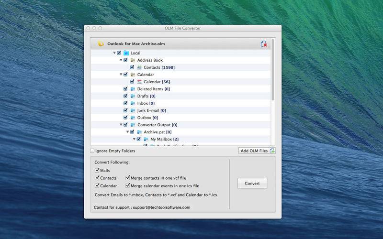The image size is (383, 239).
Task: Uncheck the Address Book checkbox
Action: [125, 60]
